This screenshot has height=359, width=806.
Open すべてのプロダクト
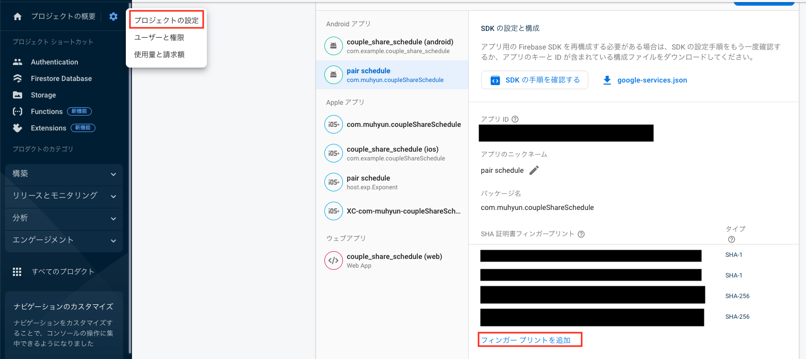[x=63, y=272]
